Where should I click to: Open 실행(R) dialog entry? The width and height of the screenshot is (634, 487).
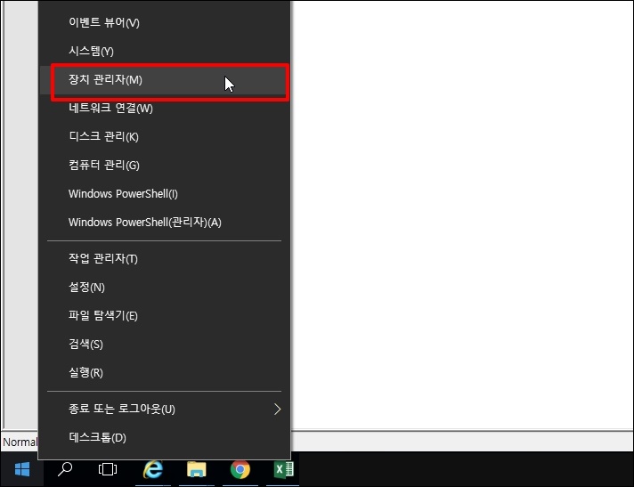[165, 373]
